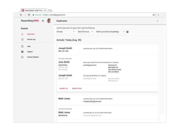Close the Cloud Based Hotel browser tab
This screenshot has height=130, width=180.
coord(45,10)
